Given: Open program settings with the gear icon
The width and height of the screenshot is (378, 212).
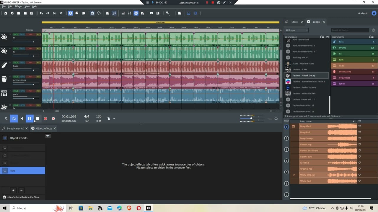Looking at the screenshot, I should point(12,13).
